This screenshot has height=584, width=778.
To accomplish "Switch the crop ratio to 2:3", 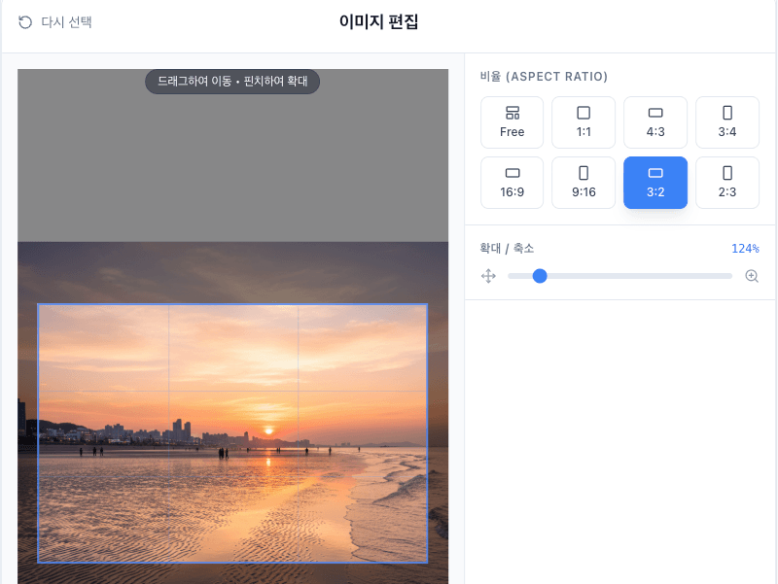I will pos(727,182).
